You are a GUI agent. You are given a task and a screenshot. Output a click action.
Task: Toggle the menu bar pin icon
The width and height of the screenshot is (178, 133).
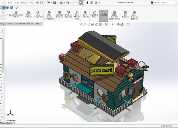(x=31, y=3)
